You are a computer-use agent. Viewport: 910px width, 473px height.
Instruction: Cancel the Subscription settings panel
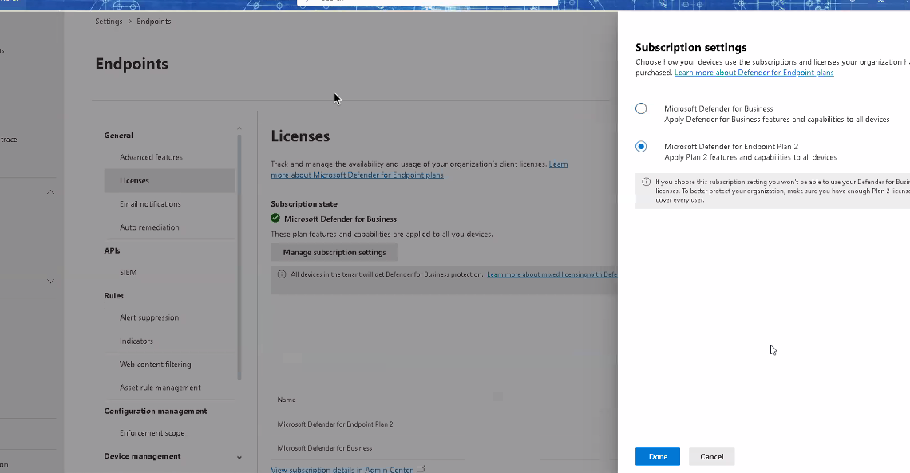coord(711,457)
